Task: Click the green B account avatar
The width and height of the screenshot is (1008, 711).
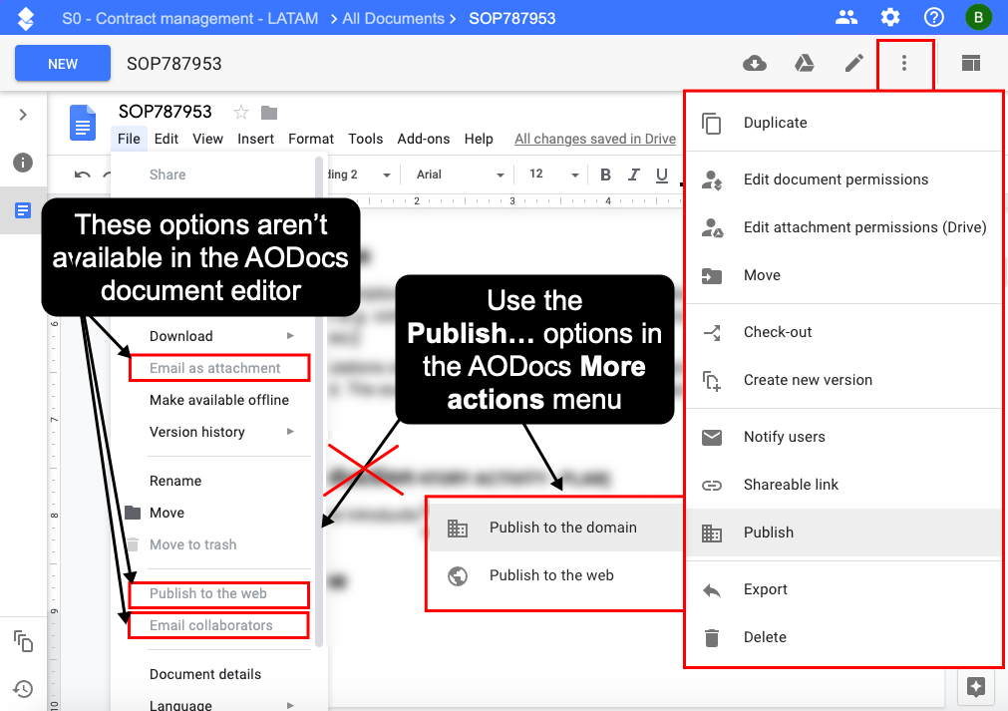Action: [x=978, y=17]
